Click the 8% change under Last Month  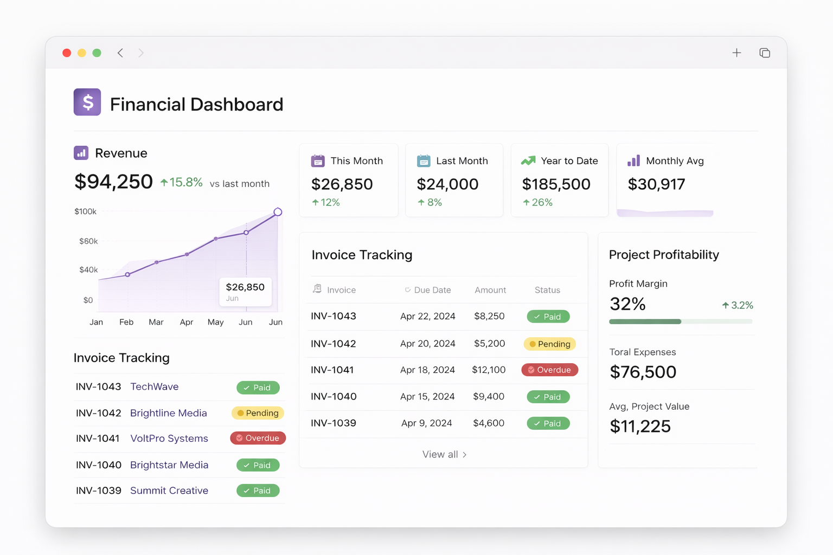coord(430,202)
